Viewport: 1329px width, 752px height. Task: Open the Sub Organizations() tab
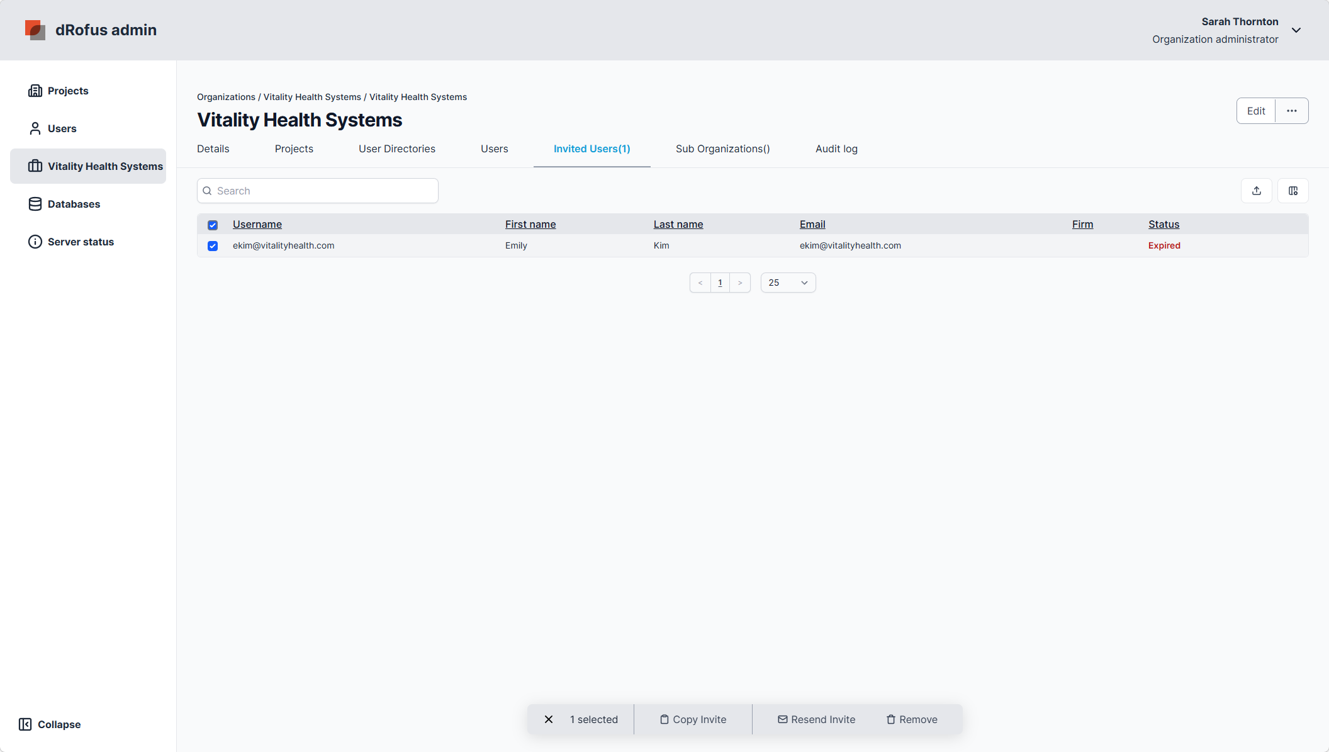point(723,149)
